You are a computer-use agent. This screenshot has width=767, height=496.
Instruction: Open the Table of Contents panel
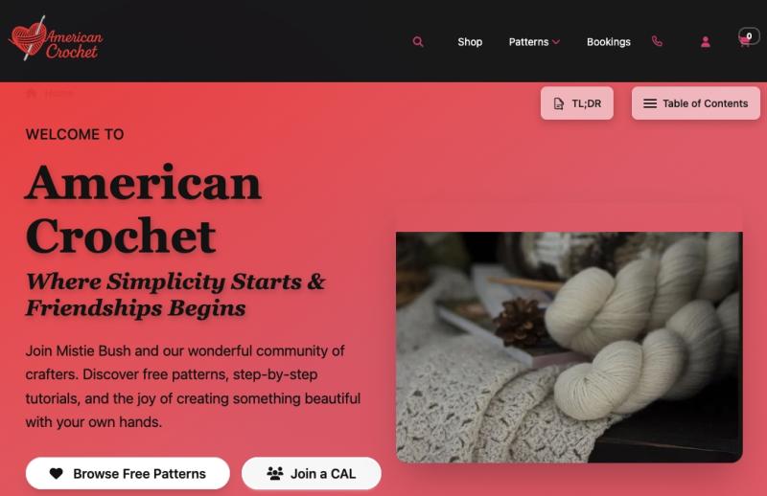696,103
